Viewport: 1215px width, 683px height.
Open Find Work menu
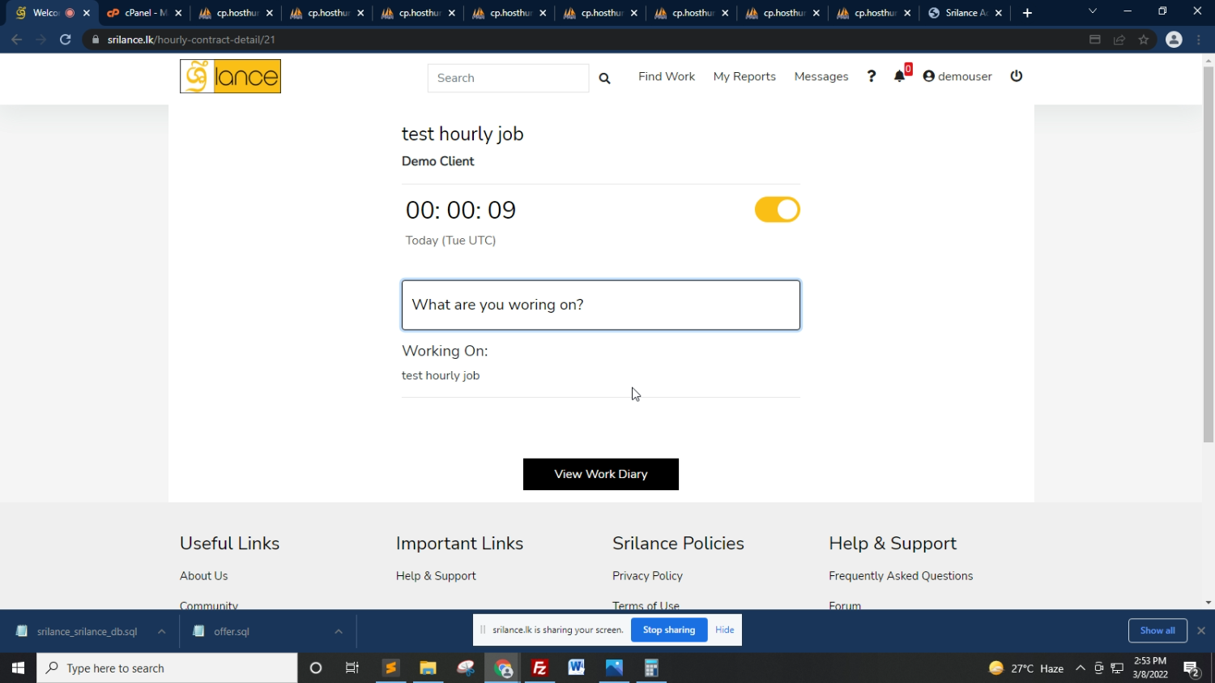tap(666, 76)
